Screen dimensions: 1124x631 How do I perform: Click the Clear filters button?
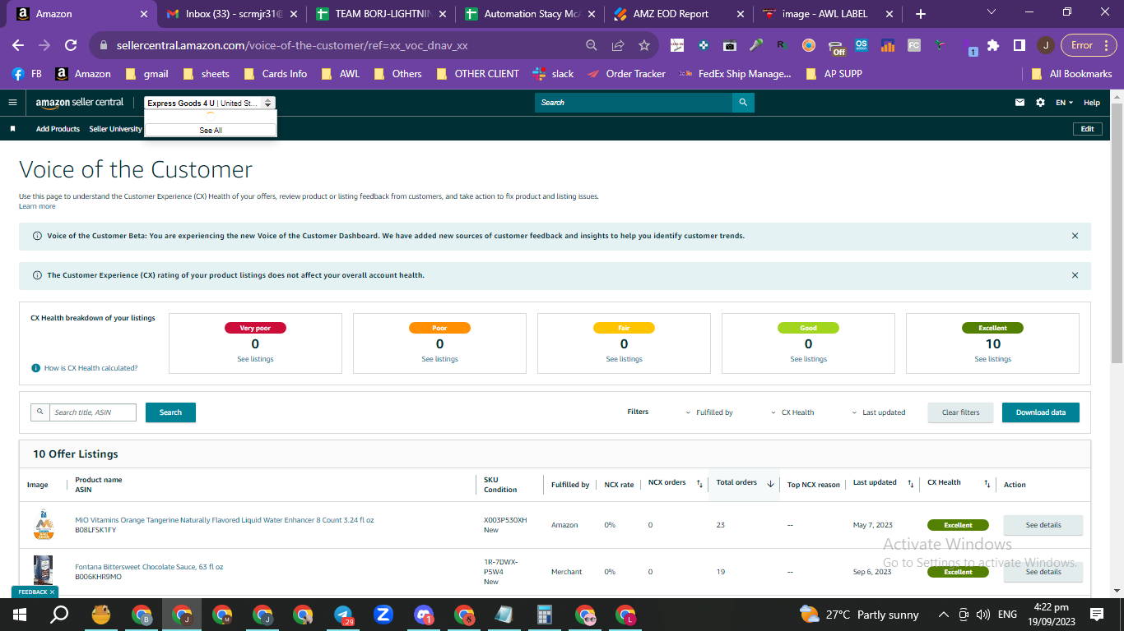[x=960, y=412]
